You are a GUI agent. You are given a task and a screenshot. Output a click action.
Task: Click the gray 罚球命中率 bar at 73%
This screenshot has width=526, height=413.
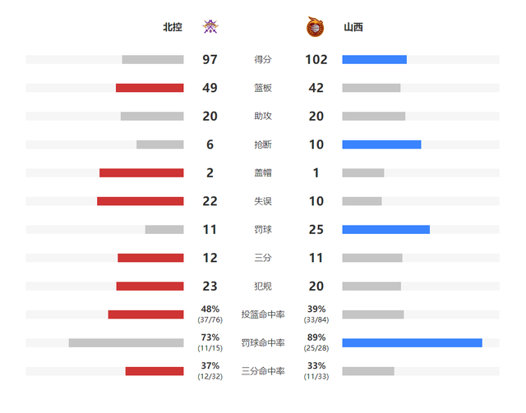click(126, 343)
